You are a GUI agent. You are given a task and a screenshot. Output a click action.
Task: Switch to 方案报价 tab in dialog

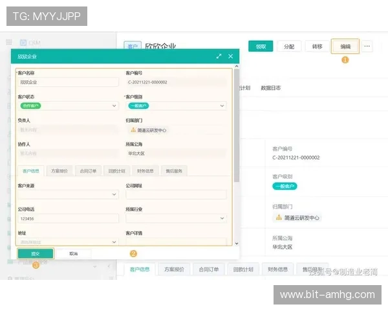[59, 171]
